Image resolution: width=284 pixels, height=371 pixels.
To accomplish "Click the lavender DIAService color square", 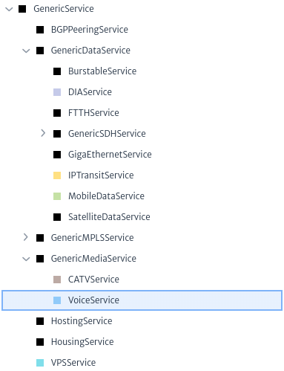I will 57,92.
